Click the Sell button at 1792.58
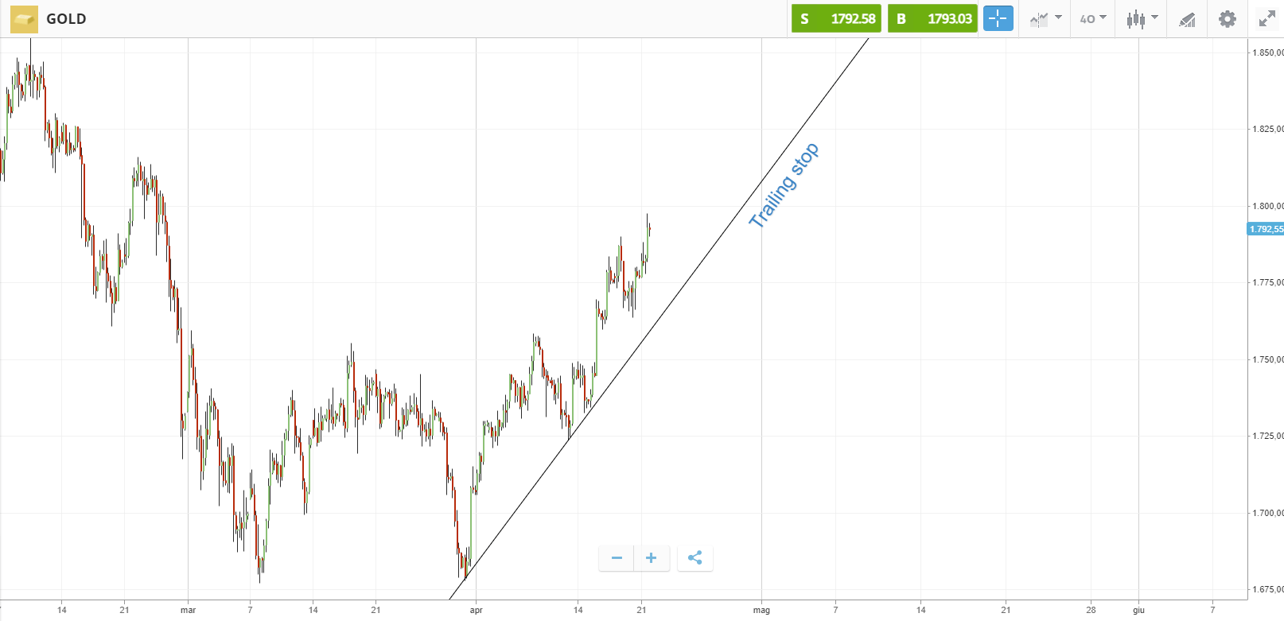The height and width of the screenshot is (621, 1284). [836, 18]
